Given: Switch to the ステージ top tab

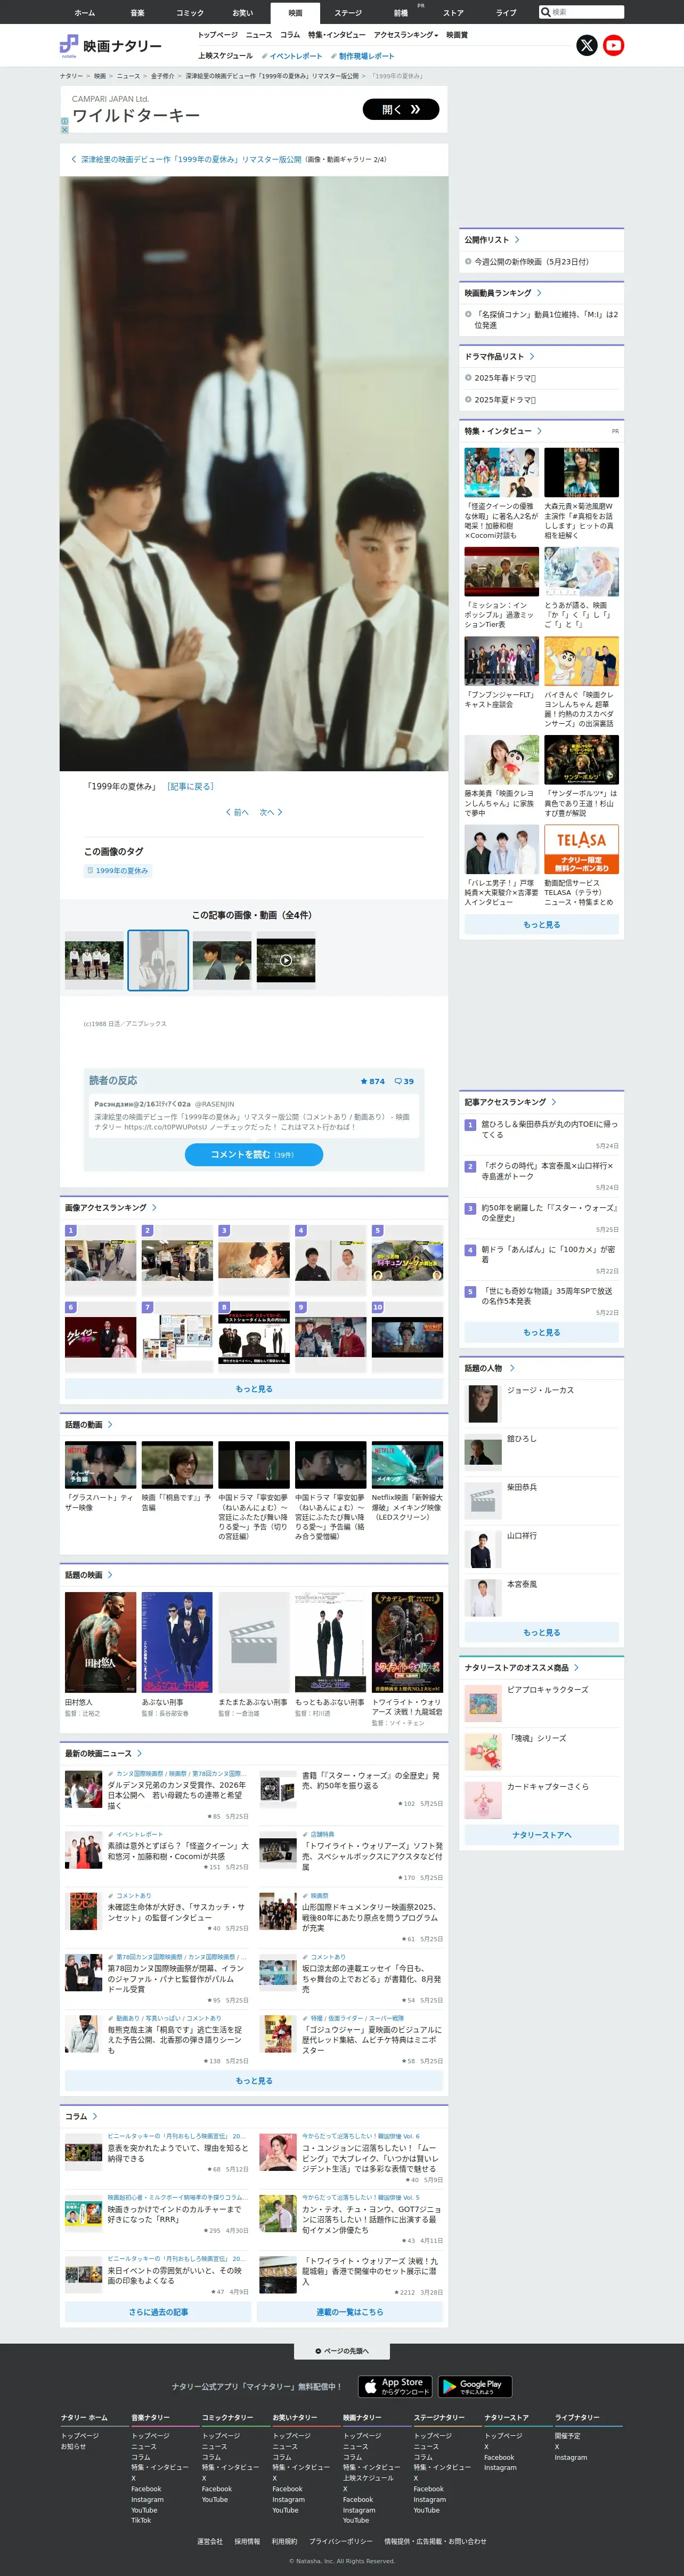Looking at the screenshot, I should tap(348, 13).
